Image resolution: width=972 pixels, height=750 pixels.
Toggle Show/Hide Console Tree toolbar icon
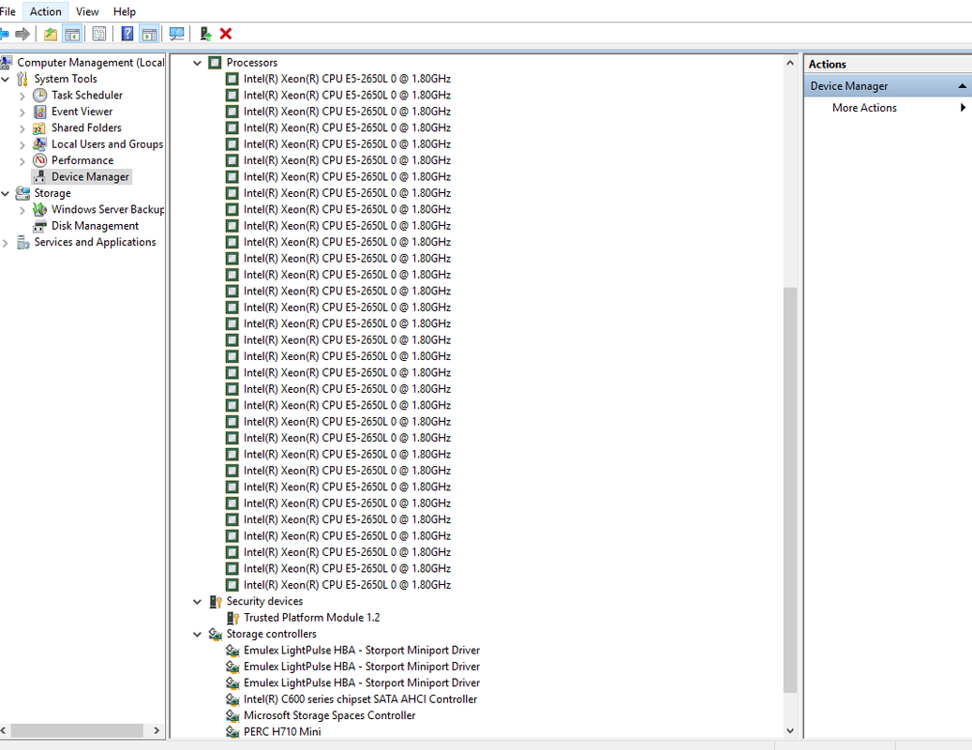[x=72, y=34]
